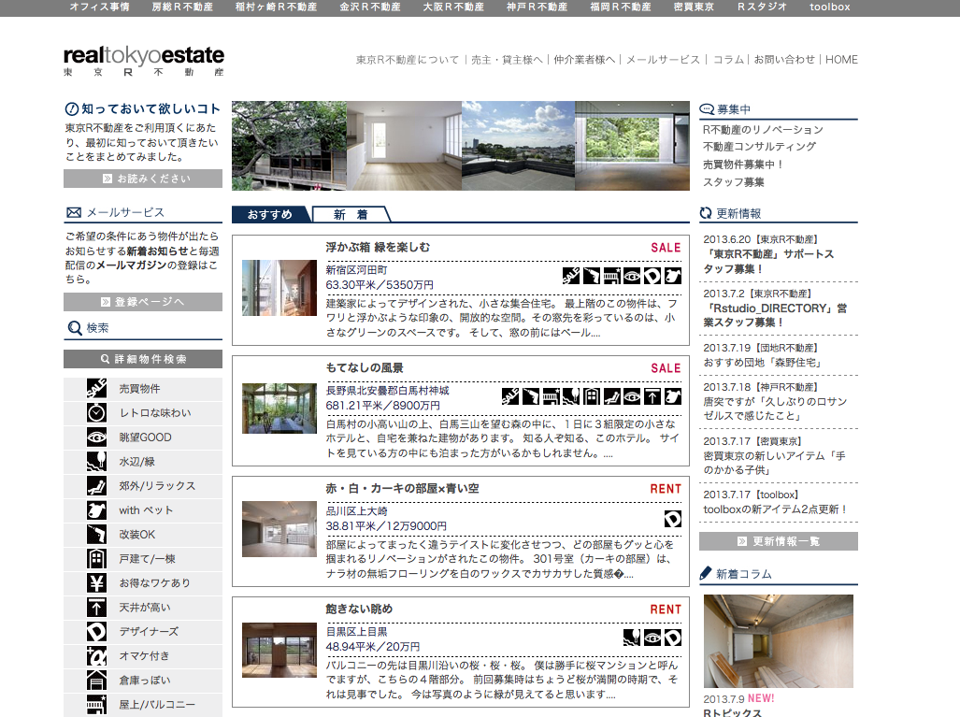
Task: Click the pet icon beside with ペット
Action: pyautogui.click(x=96, y=509)
